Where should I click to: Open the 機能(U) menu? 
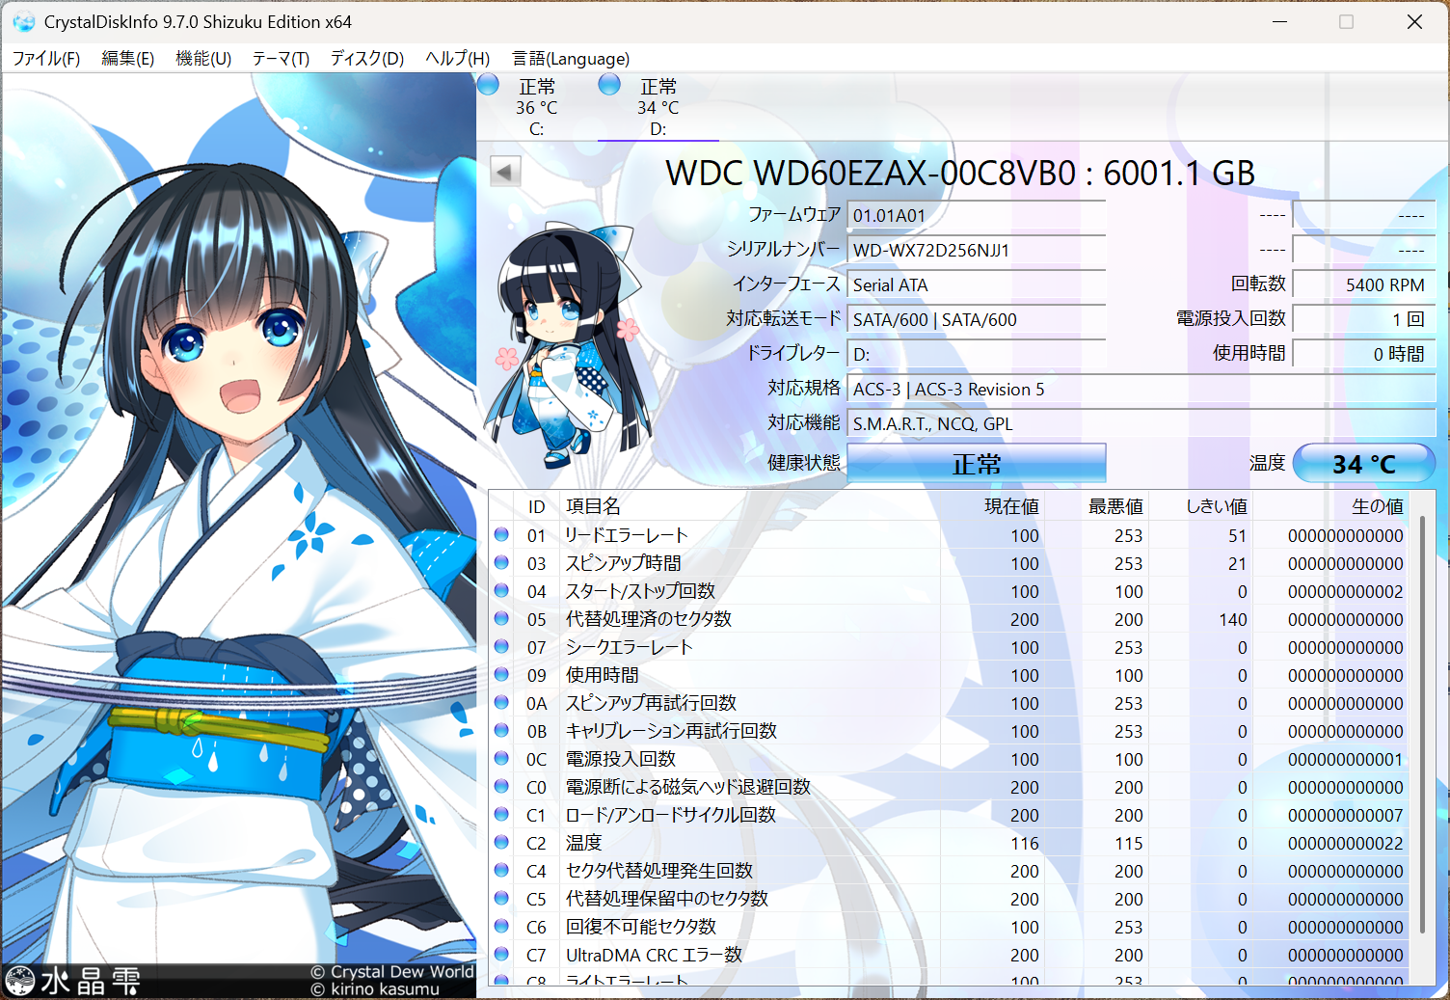point(203,59)
